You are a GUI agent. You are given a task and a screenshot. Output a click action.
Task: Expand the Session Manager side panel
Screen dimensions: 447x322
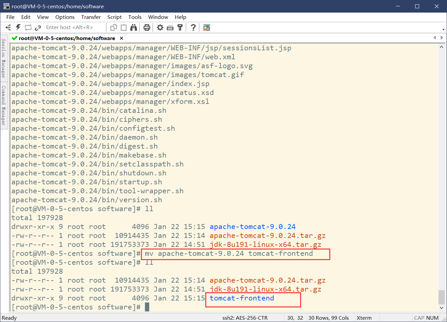tap(4, 58)
